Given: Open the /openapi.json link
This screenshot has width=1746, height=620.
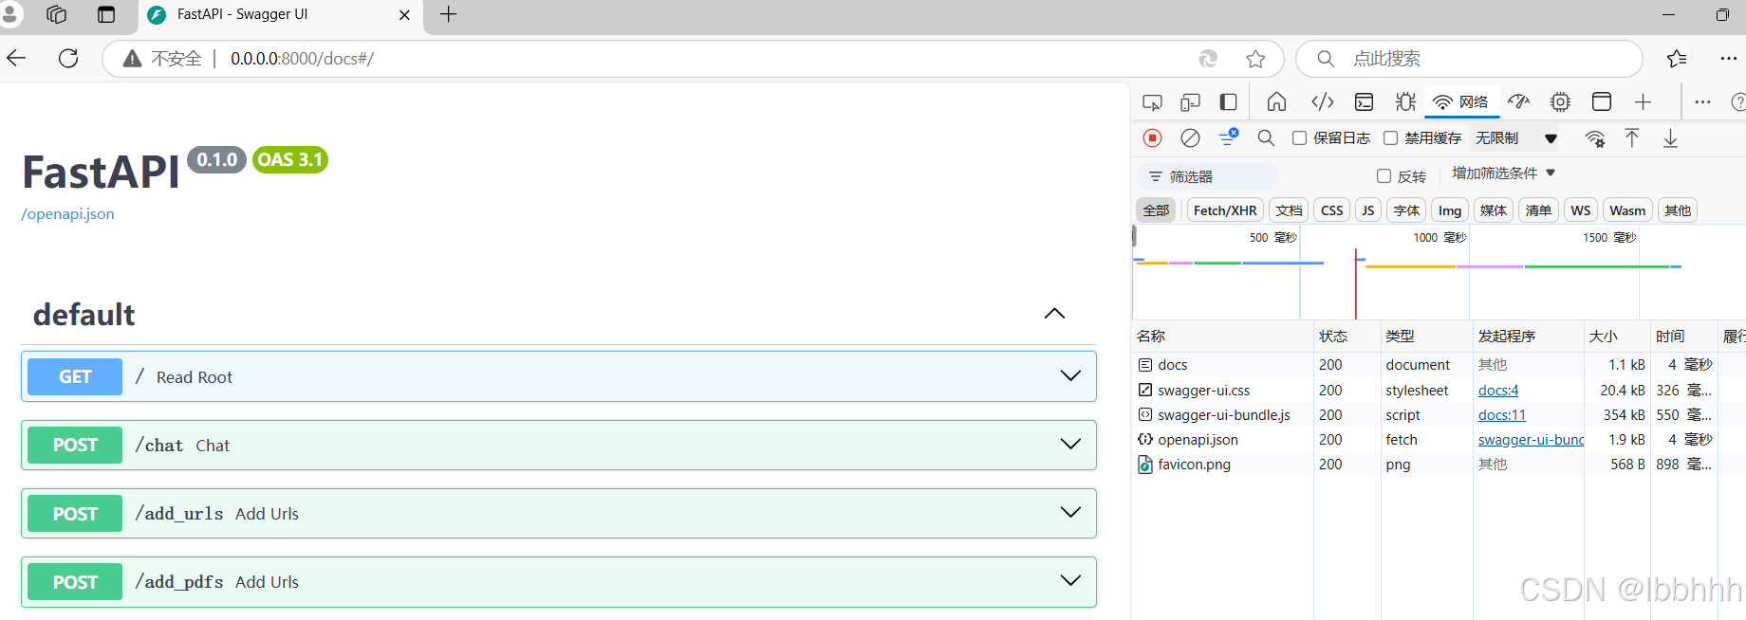Looking at the screenshot, I should tap(67, 214).
